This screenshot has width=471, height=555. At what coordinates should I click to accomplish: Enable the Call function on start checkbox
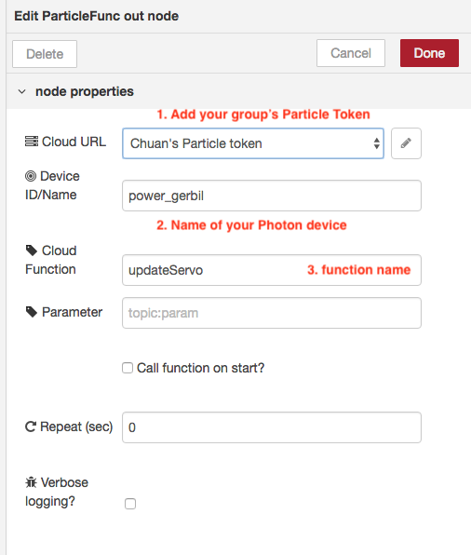click(128, 368)
